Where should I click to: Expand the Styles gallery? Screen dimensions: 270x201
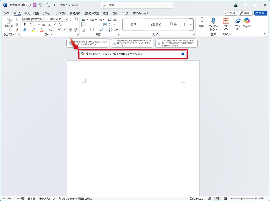coord(191,25)
